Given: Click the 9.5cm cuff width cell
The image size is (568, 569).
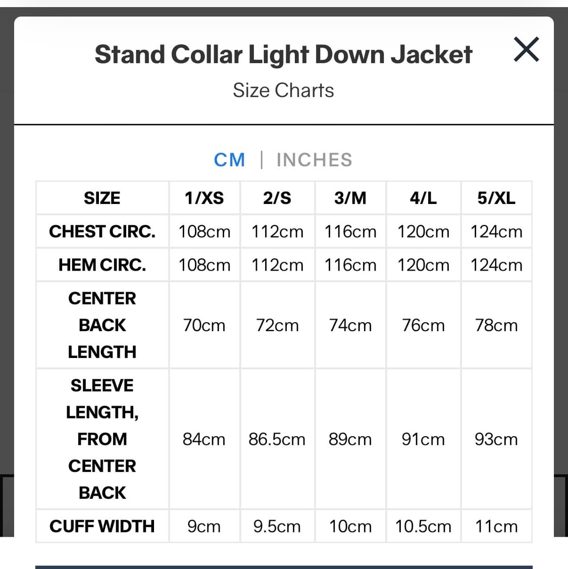Looking at the screenshot, I should [277, 527].
